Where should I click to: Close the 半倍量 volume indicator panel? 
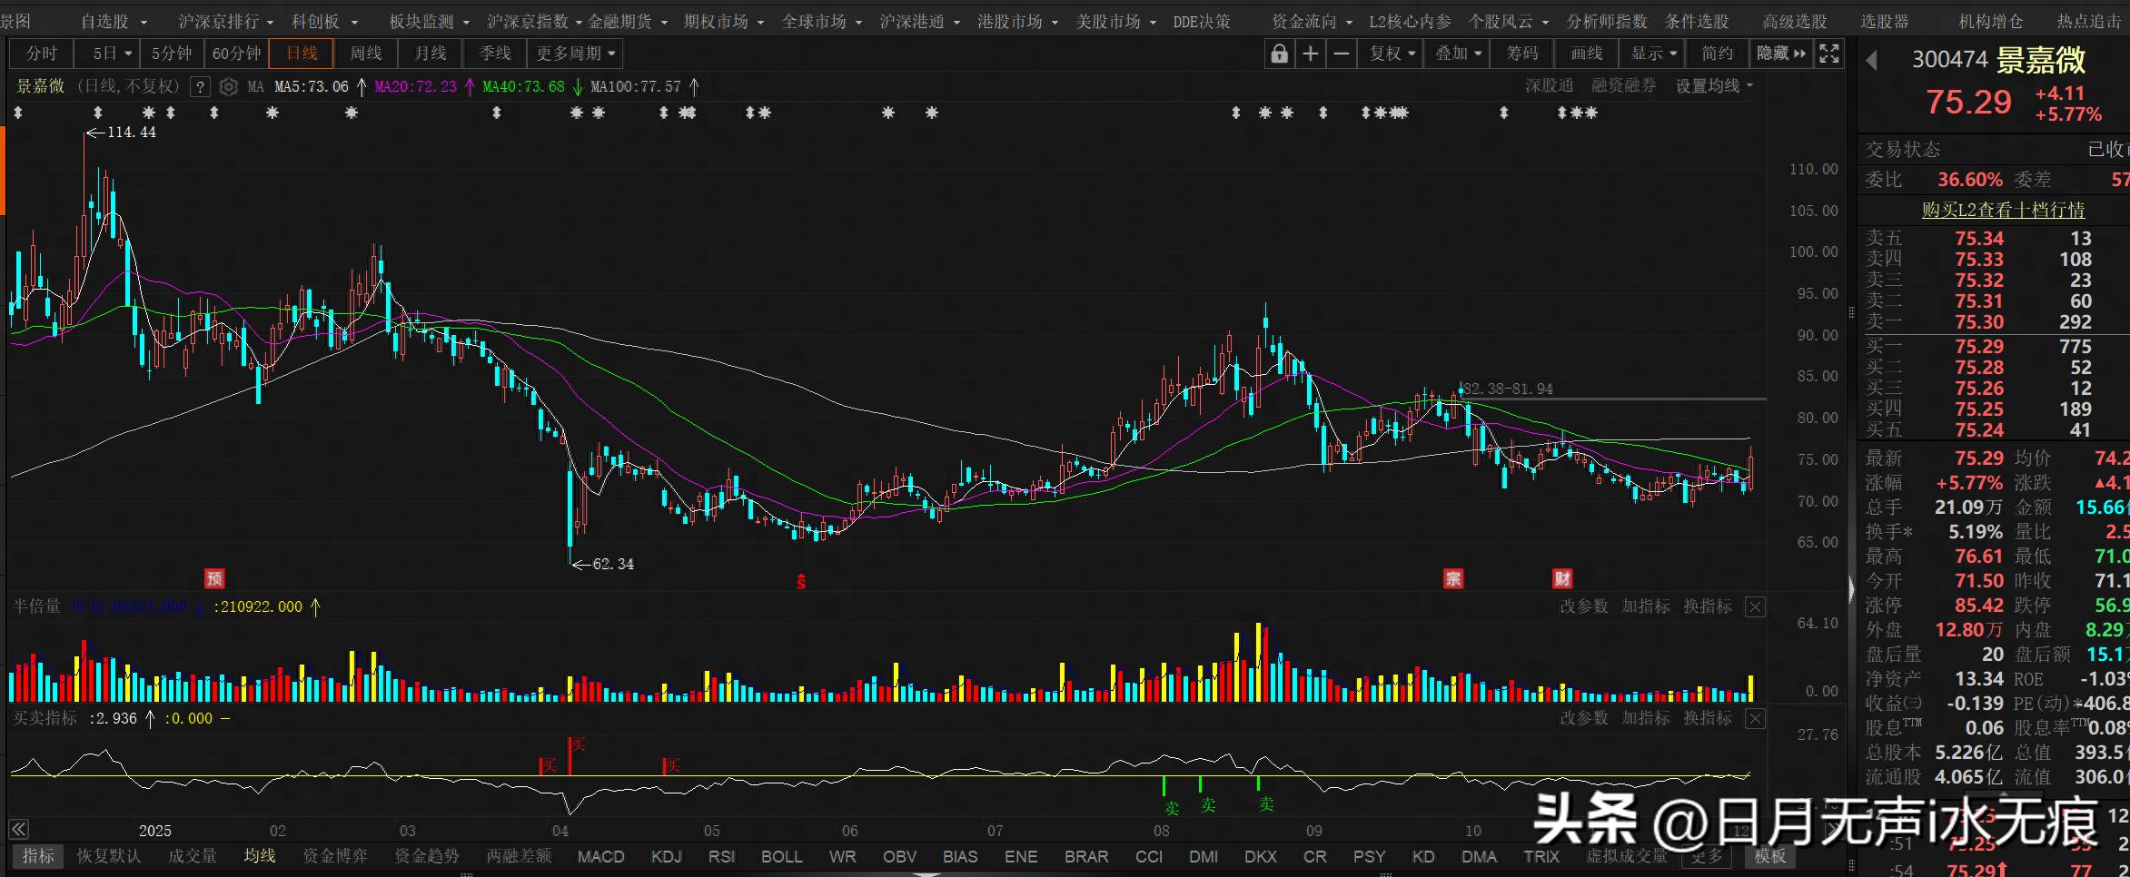pos(1755,606)
